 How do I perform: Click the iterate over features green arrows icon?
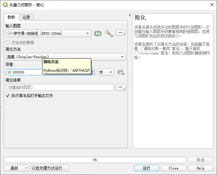click(98, 33)
